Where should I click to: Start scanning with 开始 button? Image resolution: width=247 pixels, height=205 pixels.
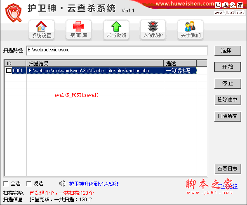[228, 67]
